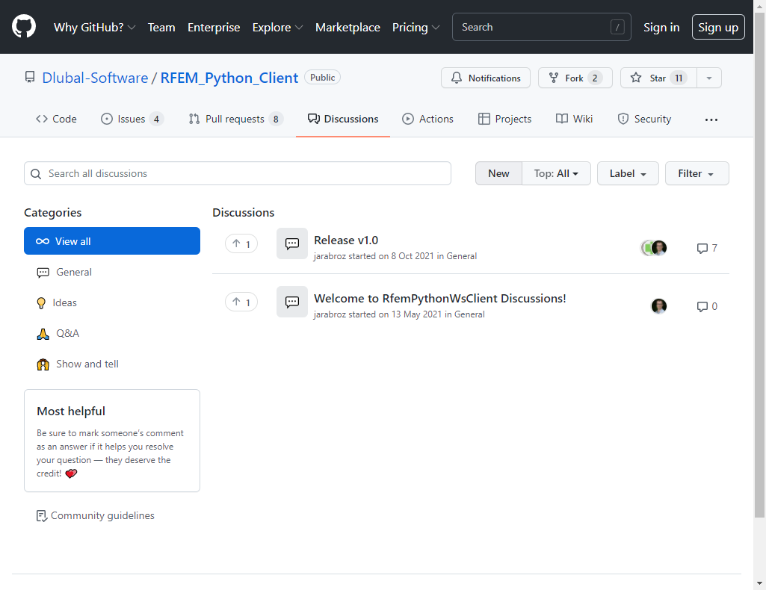Screen dimensions: 766x590
Task: Upvote the Release v1.0 discussion
Action: tap(241, 243)
